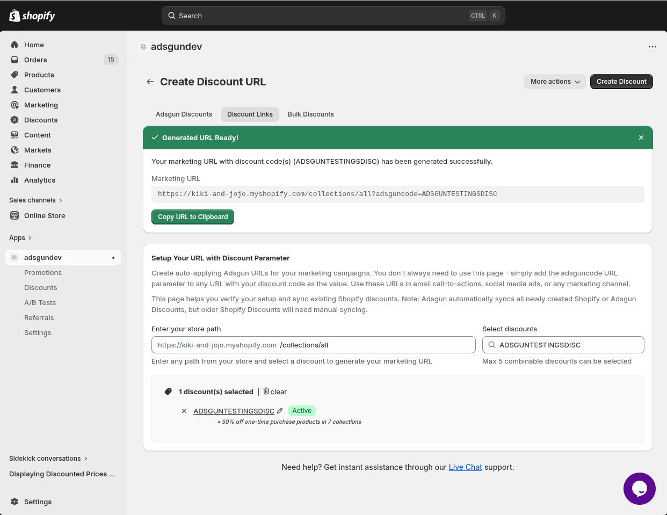Expand the Apps section
The image size is (667, 515).
point(20,238)
